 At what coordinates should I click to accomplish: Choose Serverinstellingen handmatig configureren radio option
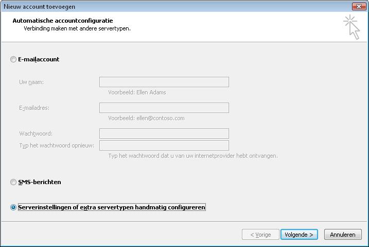click(x=13, y=207)
